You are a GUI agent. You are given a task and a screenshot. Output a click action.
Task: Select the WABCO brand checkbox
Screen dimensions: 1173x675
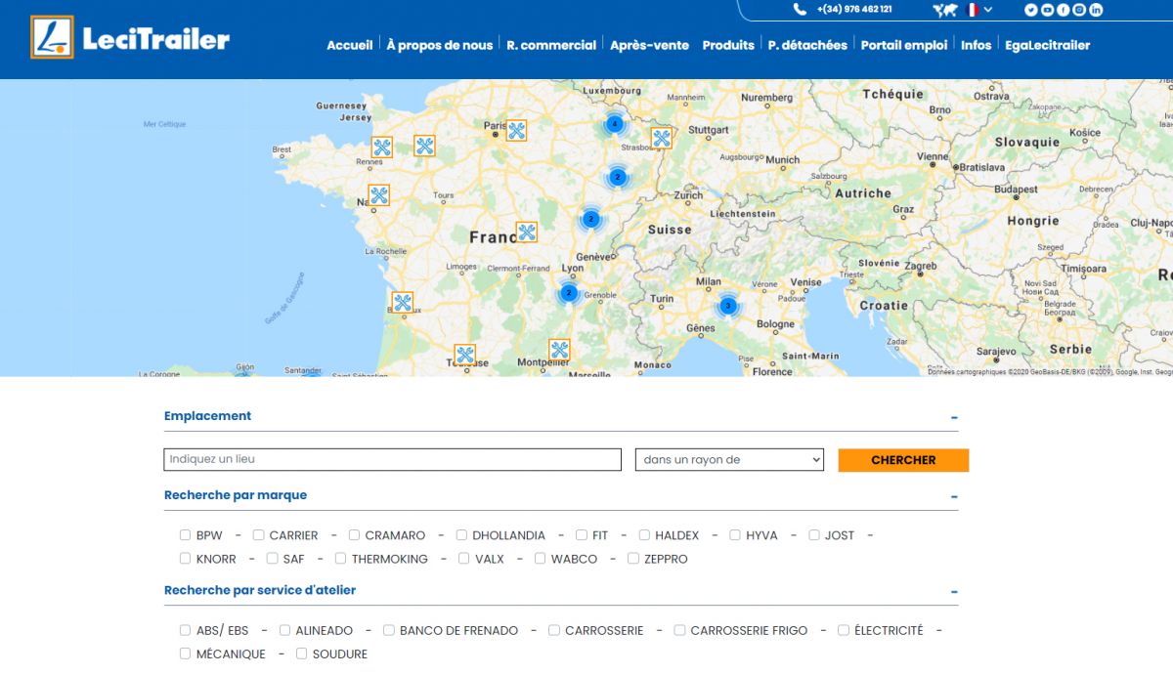coord(540,559)
